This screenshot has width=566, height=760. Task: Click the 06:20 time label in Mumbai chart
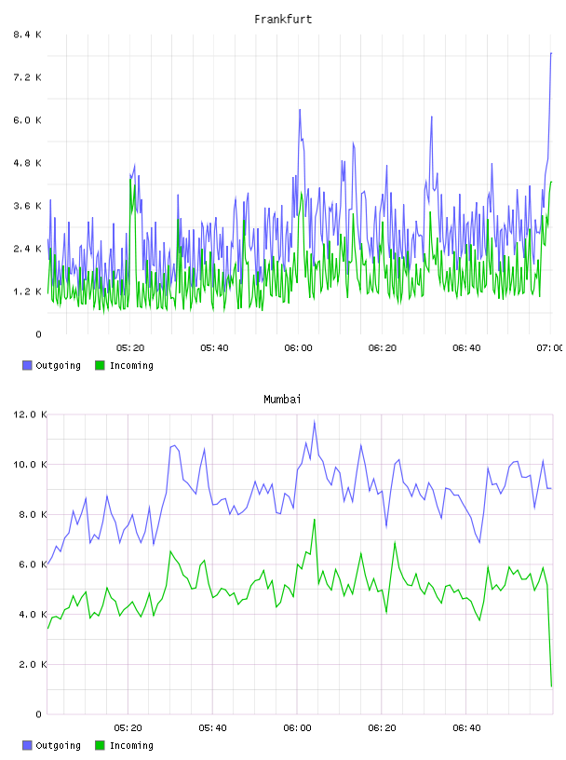pos(382,728)
